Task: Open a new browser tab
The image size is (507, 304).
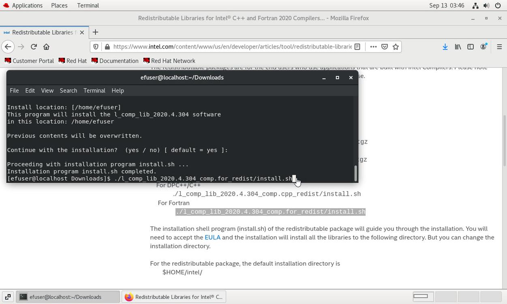Action: point(95,32)
